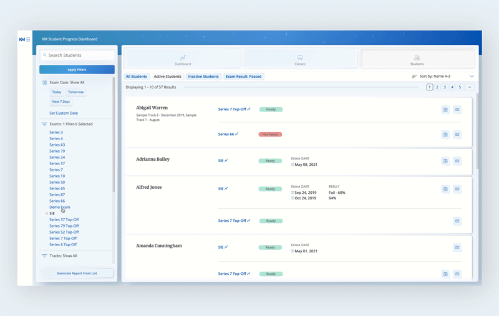Remove the SIE exam filter

[47, 214]
